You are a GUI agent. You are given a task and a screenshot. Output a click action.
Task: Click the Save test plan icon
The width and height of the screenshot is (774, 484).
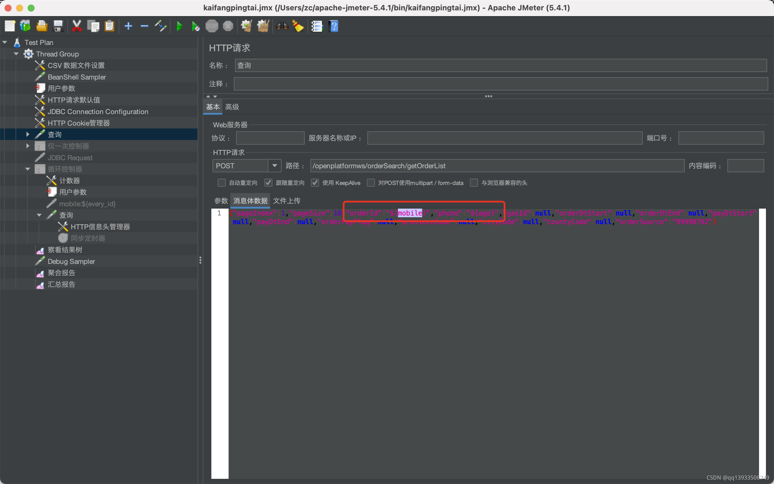57,26
